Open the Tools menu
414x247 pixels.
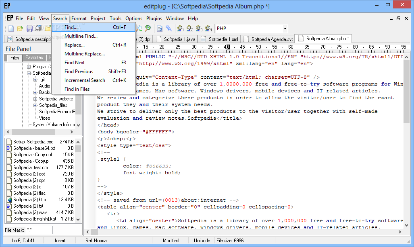tap(115, 18)
